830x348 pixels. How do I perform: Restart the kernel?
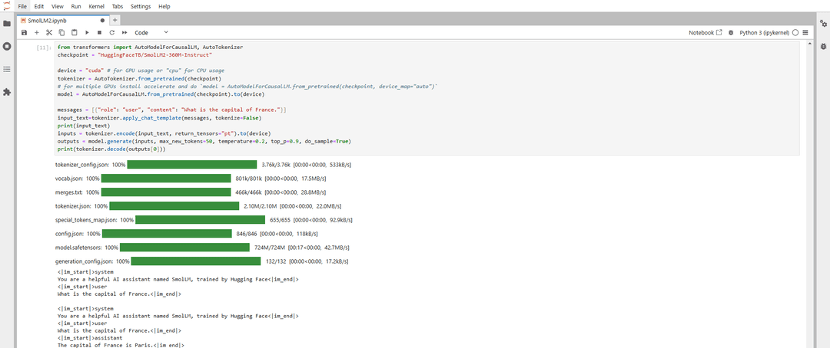tap(112, 33)
